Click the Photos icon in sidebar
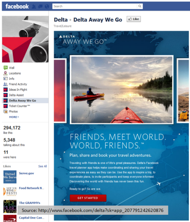The image size is (190, 222). (5, 112)
